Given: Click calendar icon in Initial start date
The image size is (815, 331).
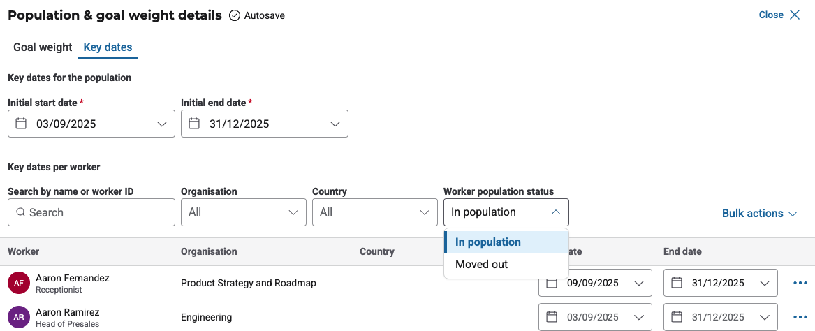Looking at the screenshot, I should 21,124.
